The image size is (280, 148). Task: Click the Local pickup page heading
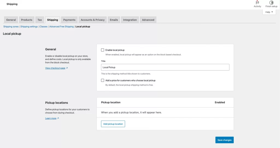(12, 34)
